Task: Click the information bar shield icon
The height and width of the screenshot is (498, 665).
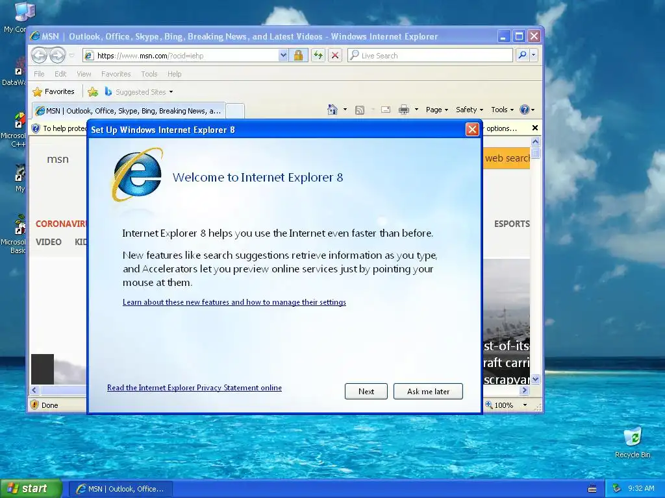Action: pos(36,128)
